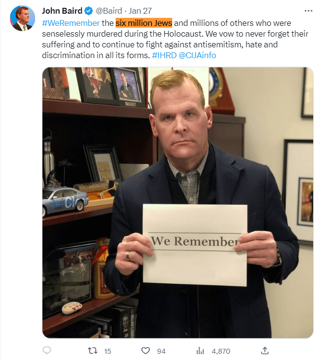321x361 pixels.
Task: Click the #WeRemember hashtag
Action: click(x=71, y=23)
